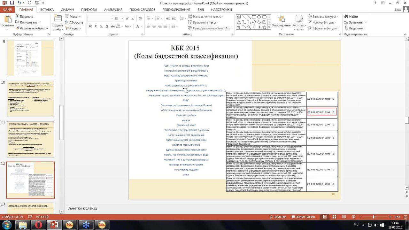The width and height of the screenshot is (409, 230).
Task: Switch to the АНИМАЦИЯ tab
Action: (x=113, y=10)
